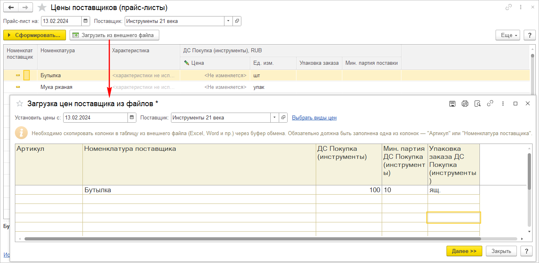Star the Цены поставщиков page as favorite
Screen dimensions: 539x263
point(42,8)
